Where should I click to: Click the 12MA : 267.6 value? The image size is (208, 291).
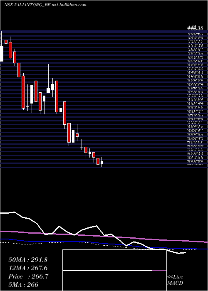pos(28,268)
